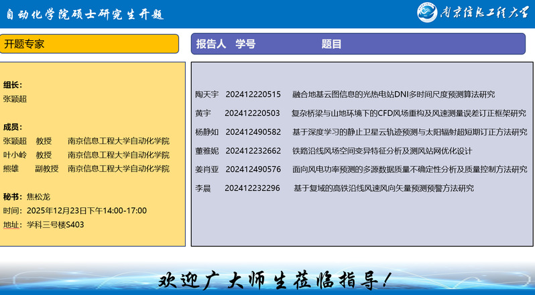Screen dimensions: 535x295
Task: Click the yellow 开题专家 header box
Action: tap(89, 44)
